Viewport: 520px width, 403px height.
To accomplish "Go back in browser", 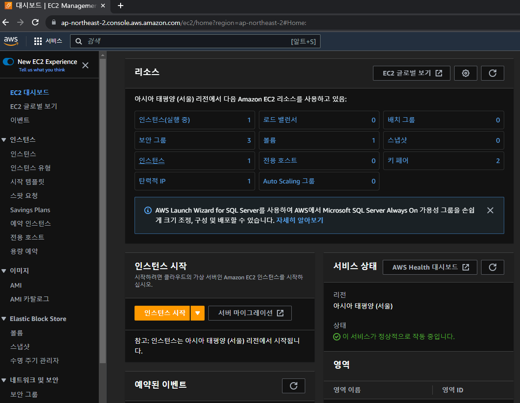I will [x=6, y=23].
